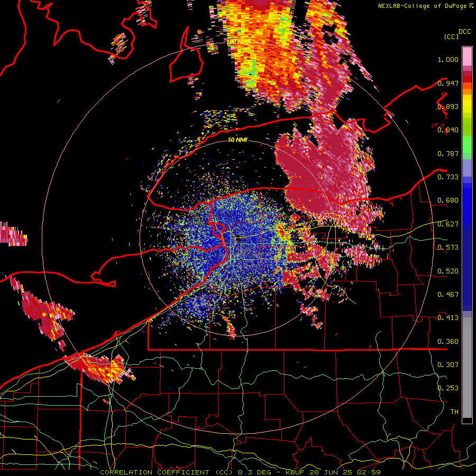
Task: Click the 0.733 scale label
Action: 448,177
